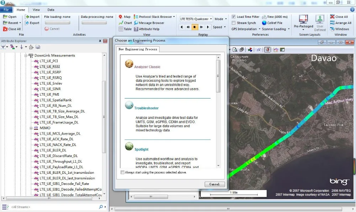The height and width of the screenshot is (212, 356).
Task: Click the Open file icon
Action: tap(5, 17)
